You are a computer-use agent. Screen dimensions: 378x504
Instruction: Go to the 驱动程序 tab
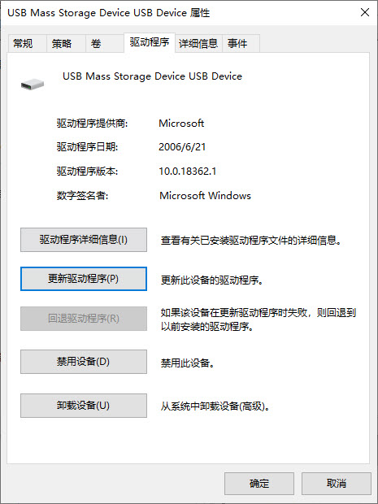(x=150, y=42)
